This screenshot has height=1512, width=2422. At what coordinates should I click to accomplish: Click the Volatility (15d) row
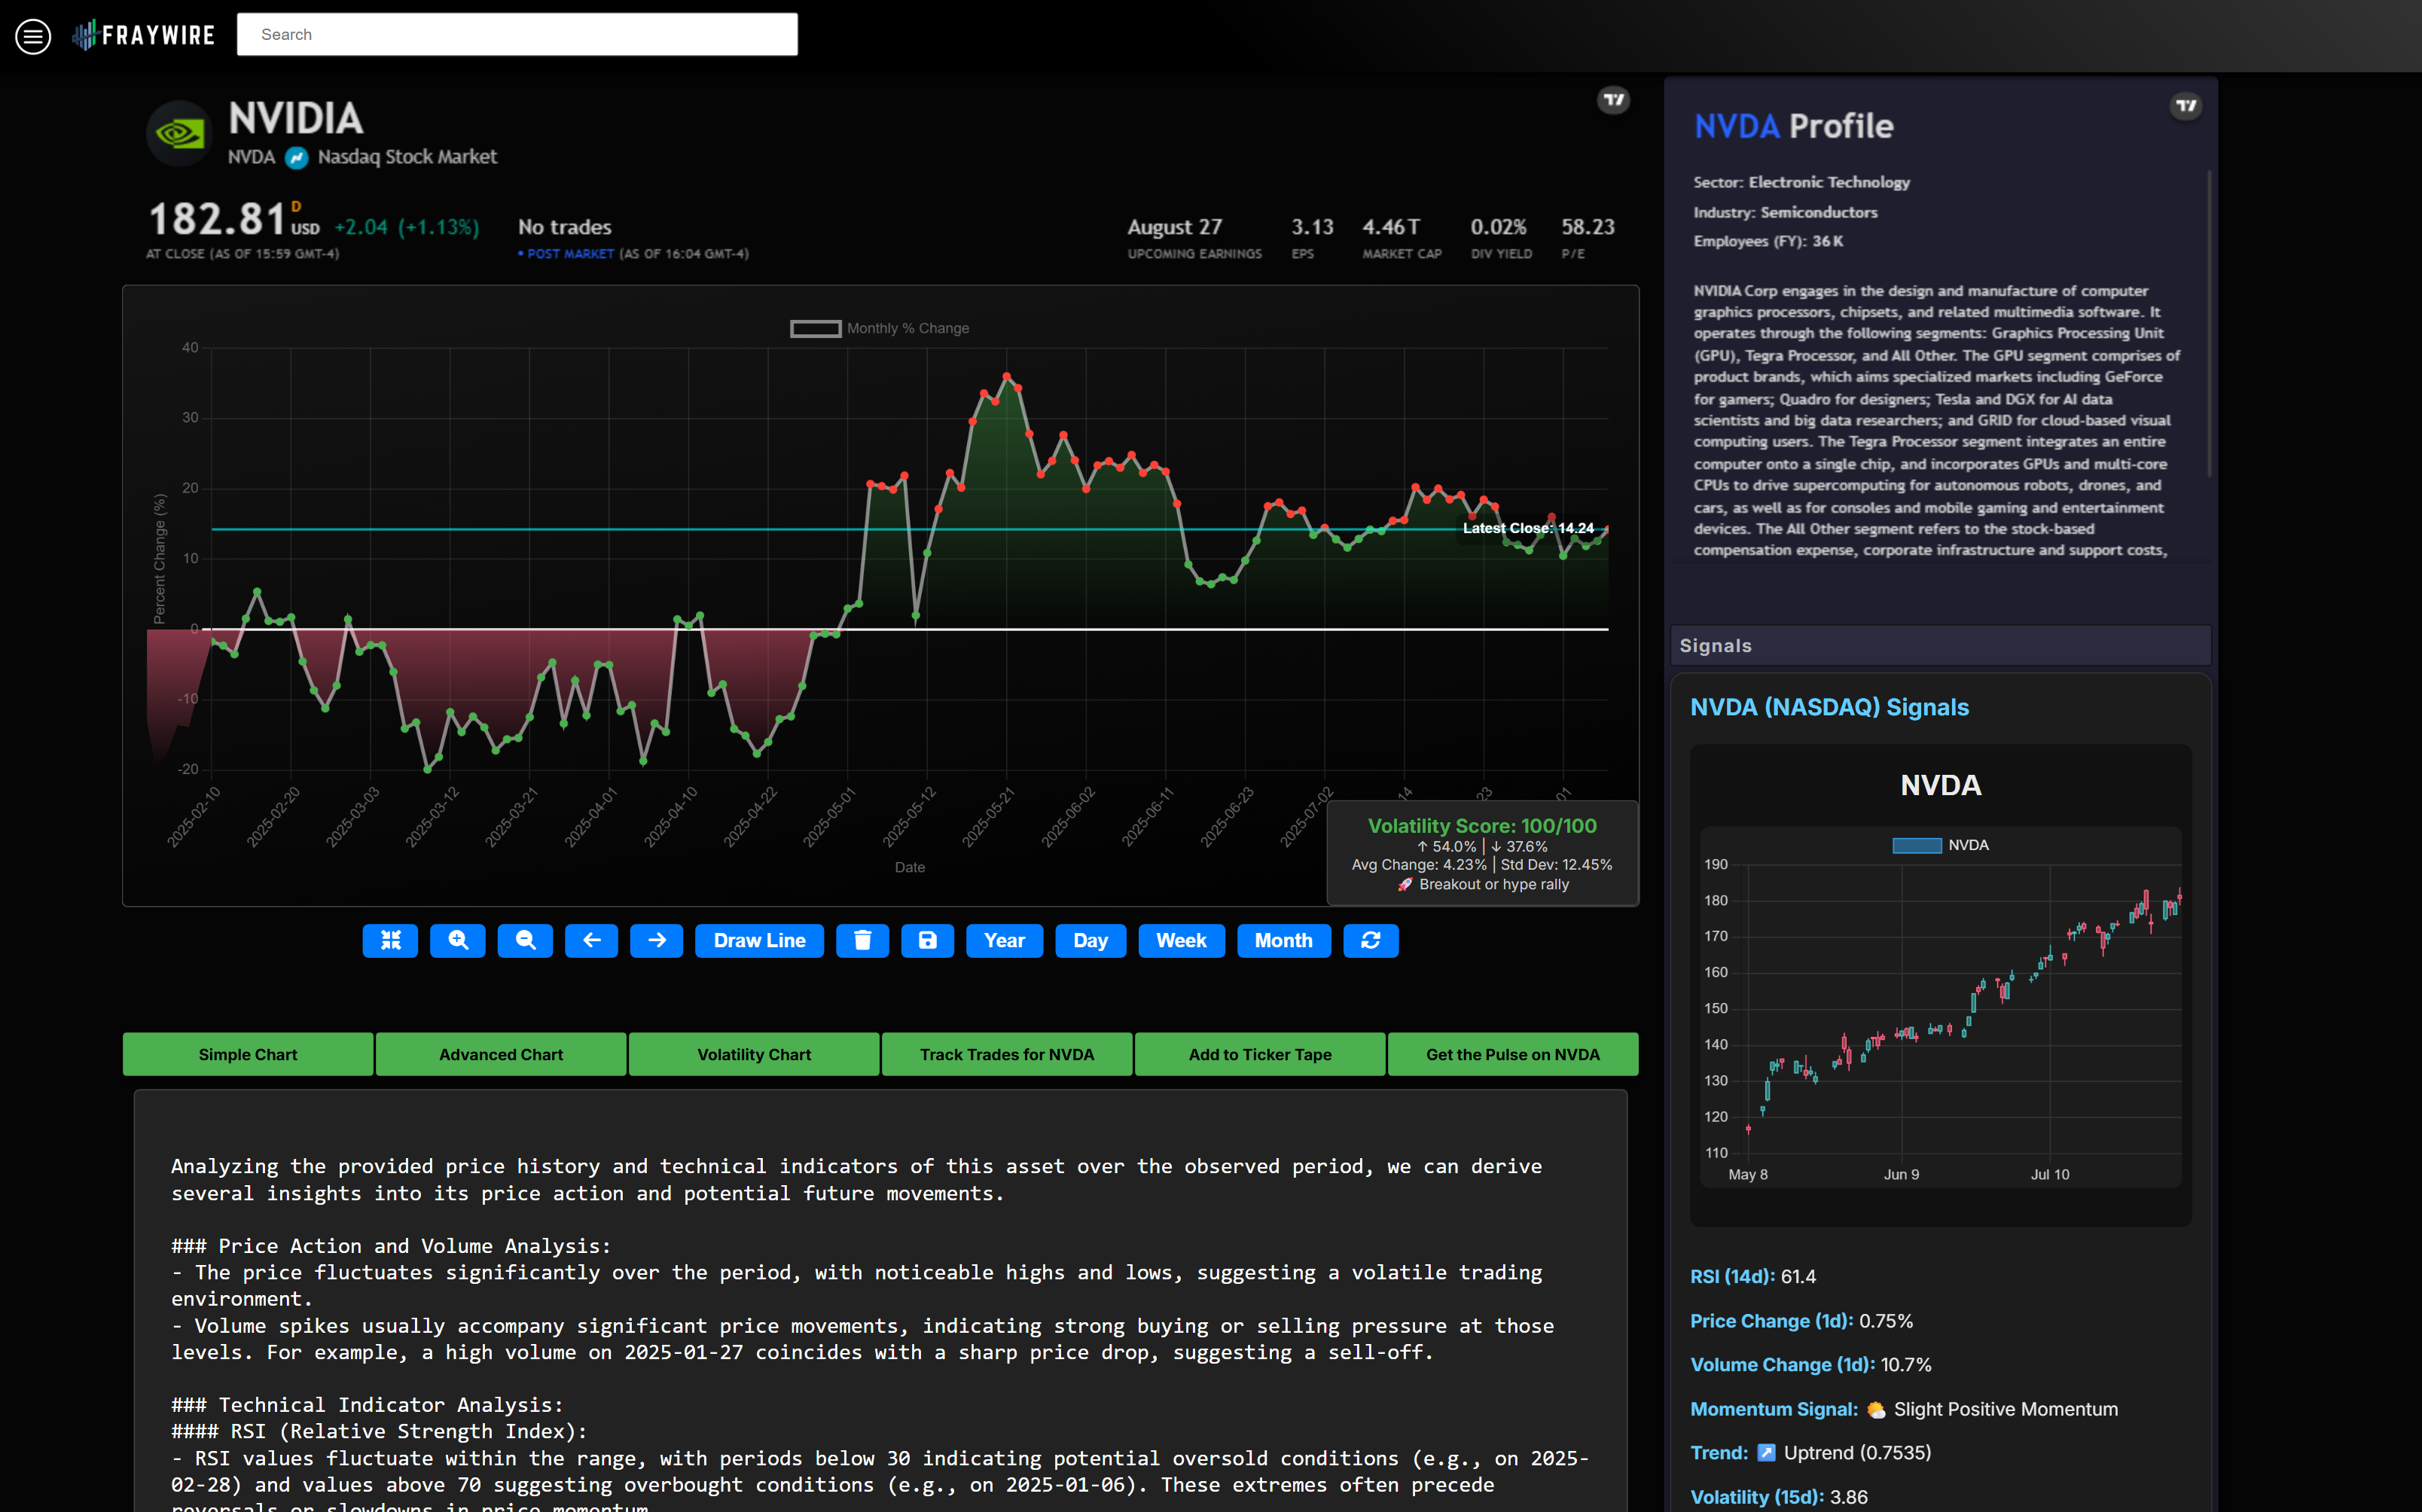point(1779,1497)
